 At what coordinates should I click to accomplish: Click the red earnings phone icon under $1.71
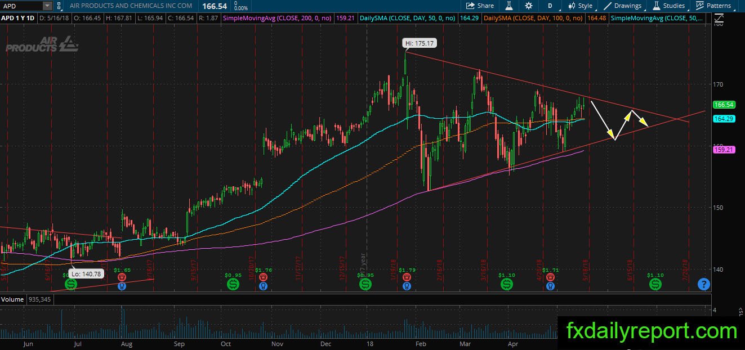pos(551,277)
